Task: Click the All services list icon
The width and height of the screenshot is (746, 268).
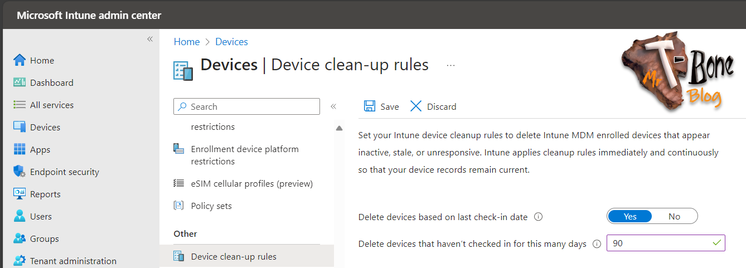Action: point(20,105)
